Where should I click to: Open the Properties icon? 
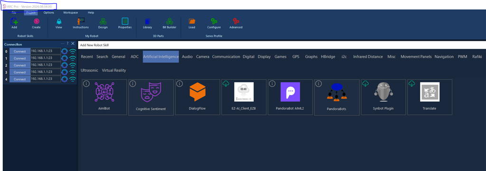pos(125,21)
